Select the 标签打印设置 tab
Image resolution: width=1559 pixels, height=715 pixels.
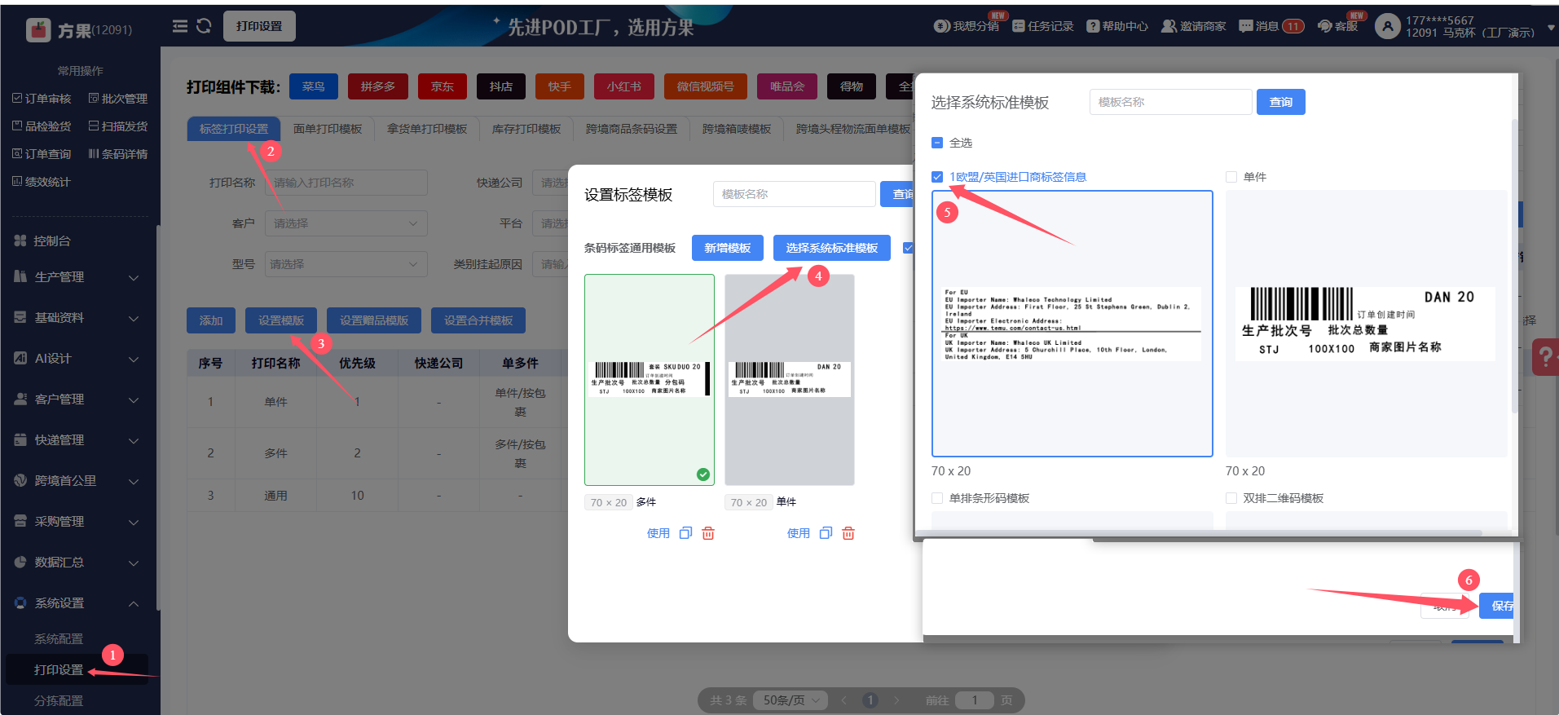click(234, 129)
